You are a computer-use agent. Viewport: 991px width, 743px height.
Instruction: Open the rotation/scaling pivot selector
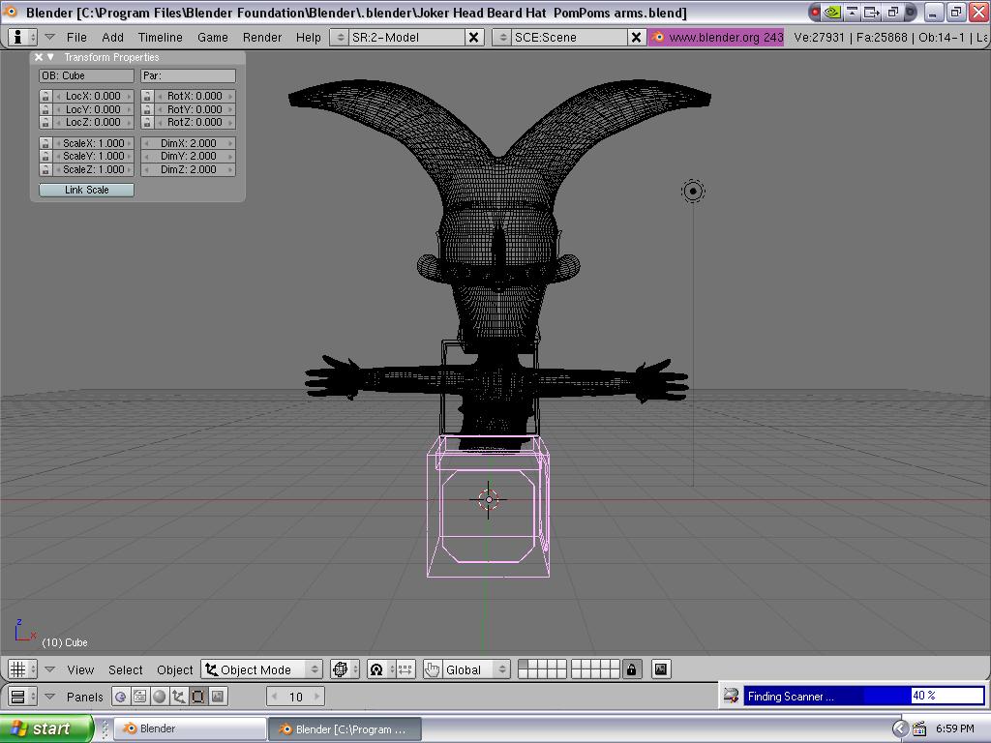pyautogui.click(x=381, y=669)
